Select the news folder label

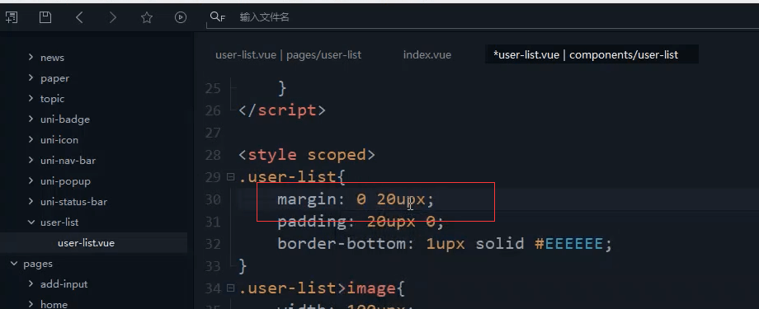52,58
